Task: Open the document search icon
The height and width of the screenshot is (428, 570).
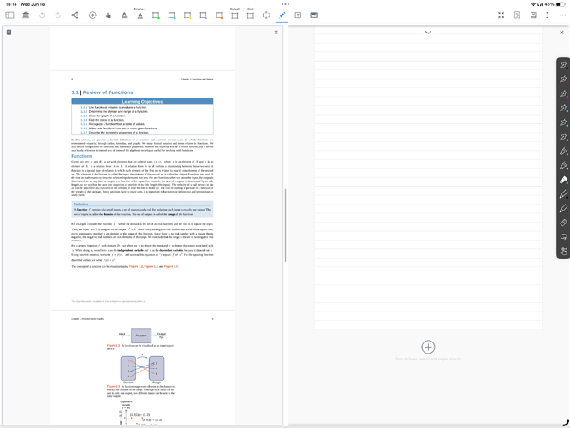Action: click(517, 15)
